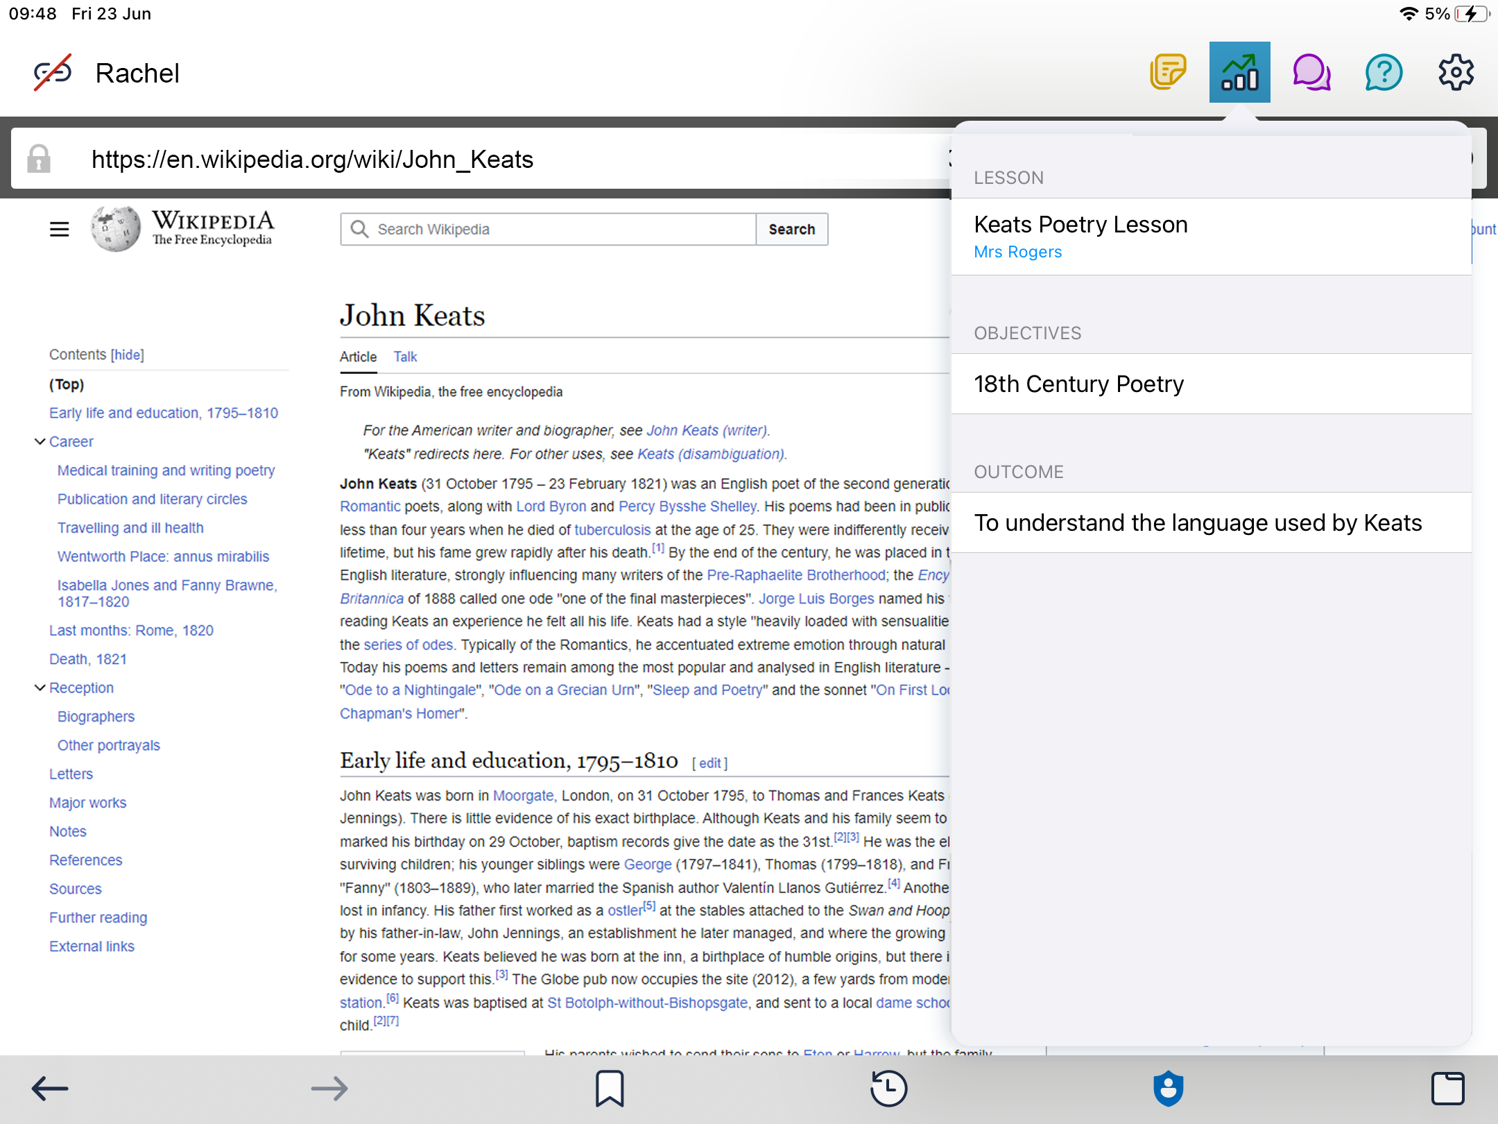Open Biographers contents entry
Screen dimensions: 1498x1124
(96, 717)
